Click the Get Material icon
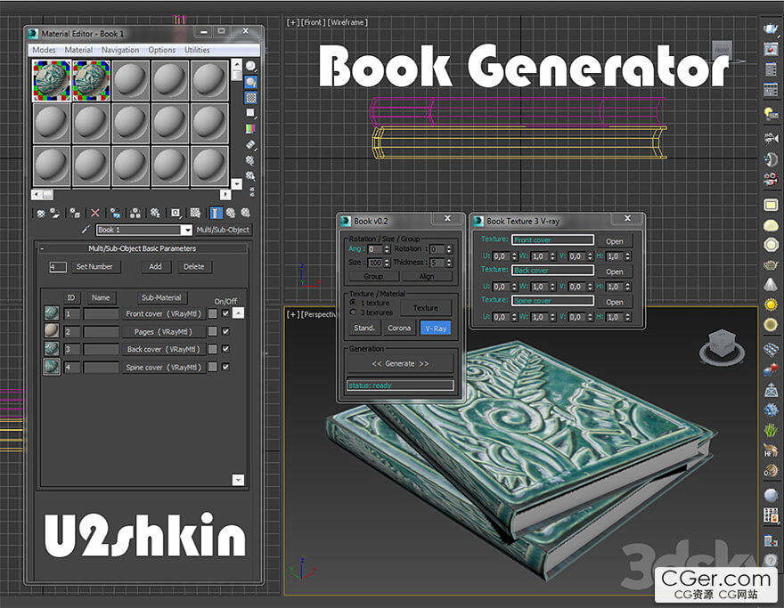This screenshot has width=784, height=608. click(x=40, y=213)
